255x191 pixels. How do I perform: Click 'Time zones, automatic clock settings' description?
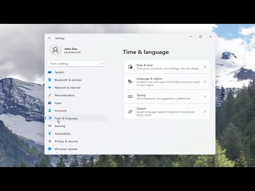point(168,68)
